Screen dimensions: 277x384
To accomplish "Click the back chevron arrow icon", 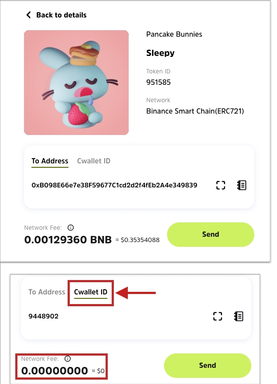I will (x=29, y=15).
